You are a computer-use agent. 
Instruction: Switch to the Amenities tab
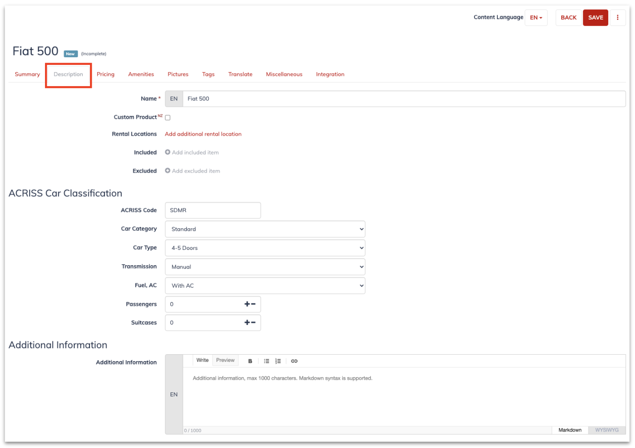coord(141,74)
